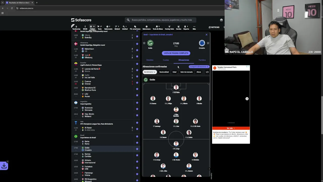Click the download icon at screen left
This screenshot has height=182, width=323.
pyautogui.click(x=4, y=166)
